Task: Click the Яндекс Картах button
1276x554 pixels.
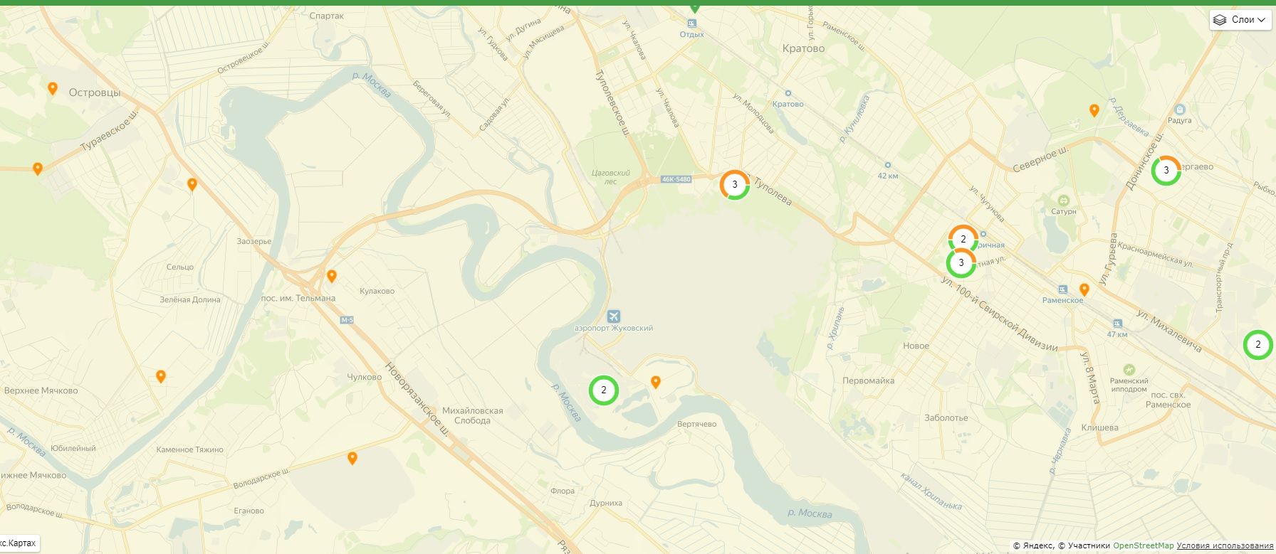Action: coord(19,543)
